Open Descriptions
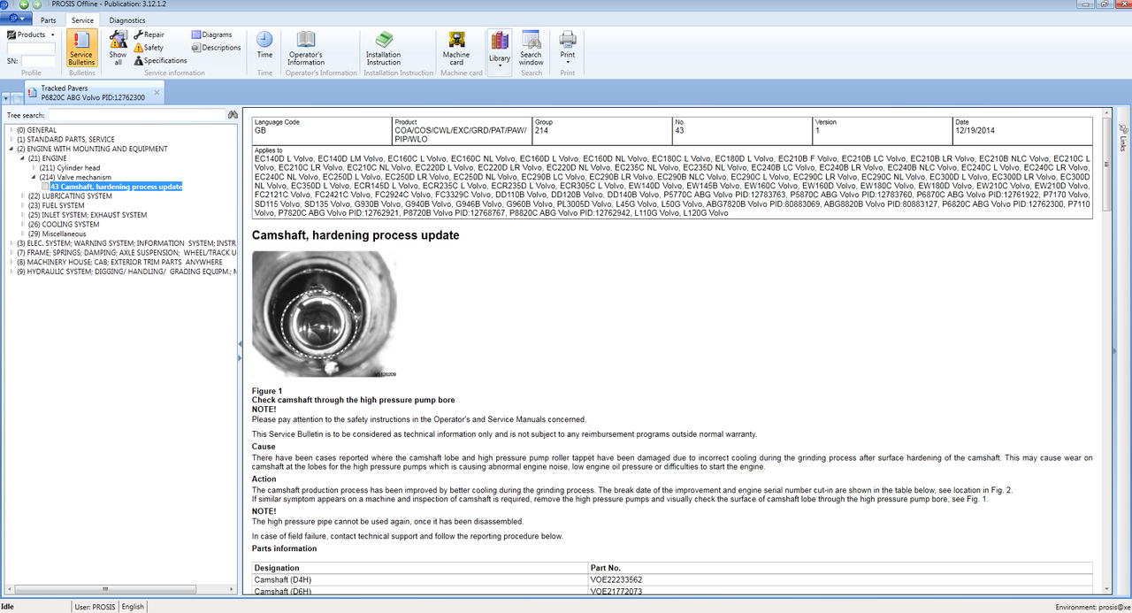1132x613 pixels. pos(216,48)
